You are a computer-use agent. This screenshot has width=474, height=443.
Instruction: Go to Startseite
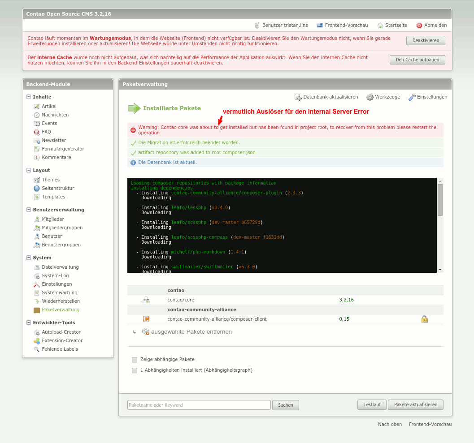[392, 26]
